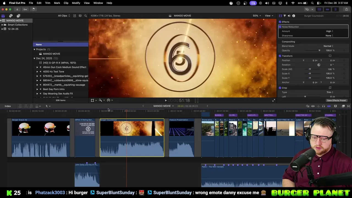Image resolution: width=352 pixels, height=198 pixels.
Task: Play the viewer with play button
Action: click(x=166, y=101)
